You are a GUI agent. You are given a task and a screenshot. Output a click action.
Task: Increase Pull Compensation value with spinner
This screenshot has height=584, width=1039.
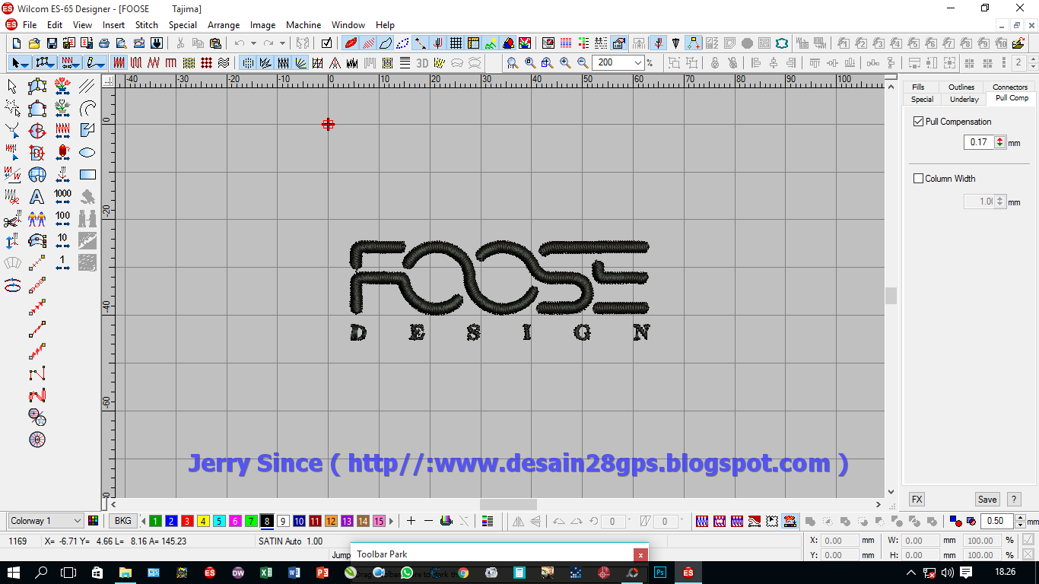(999, 139)
